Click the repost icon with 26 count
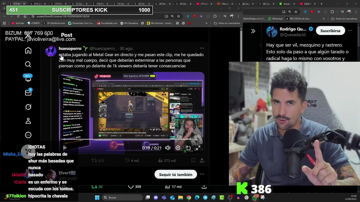This screenshot has width=360, height=202. (x=94, y=187)
